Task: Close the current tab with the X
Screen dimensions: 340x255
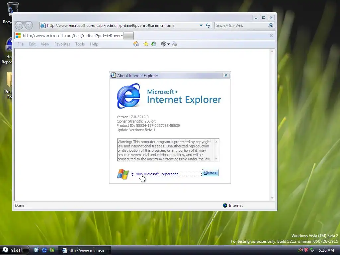Action: [271, 35]
